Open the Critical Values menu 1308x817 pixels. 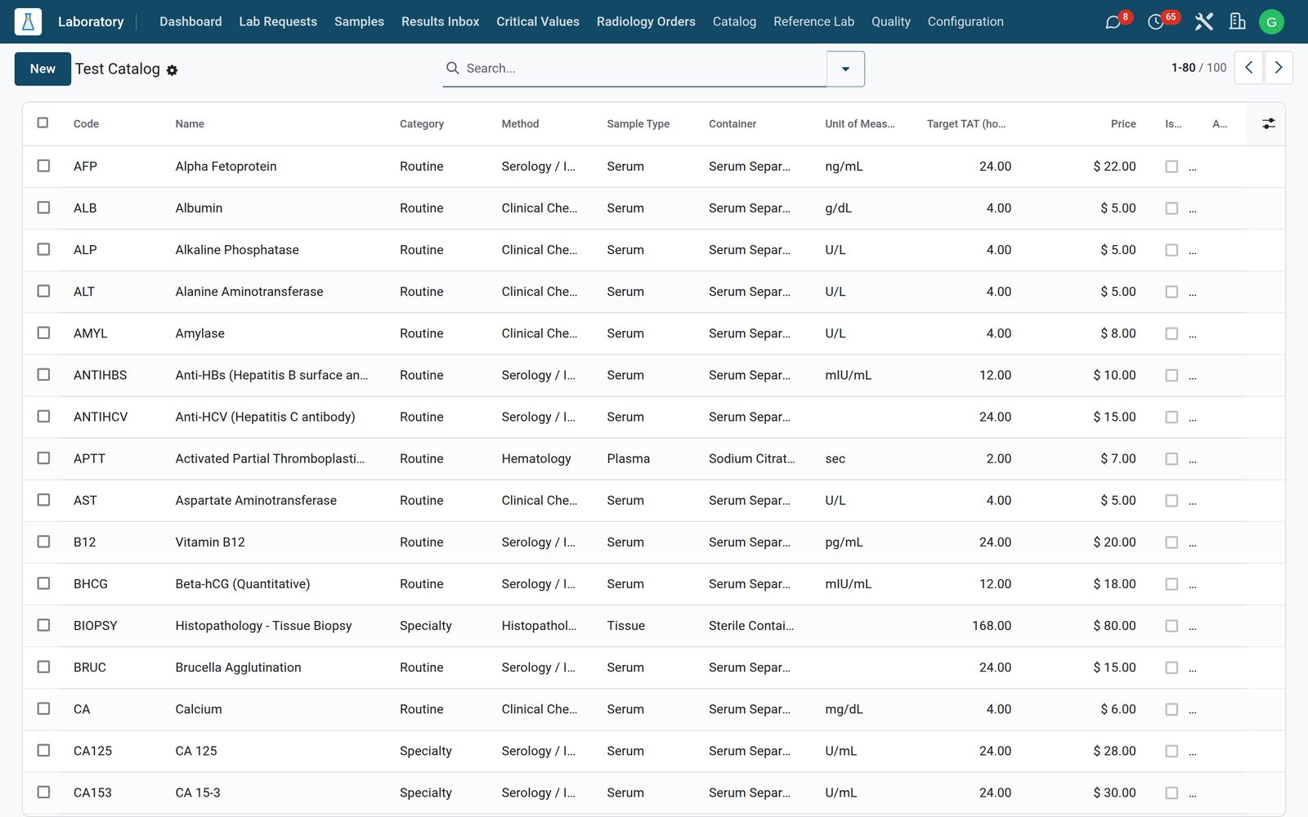click(x=538, y=21)
